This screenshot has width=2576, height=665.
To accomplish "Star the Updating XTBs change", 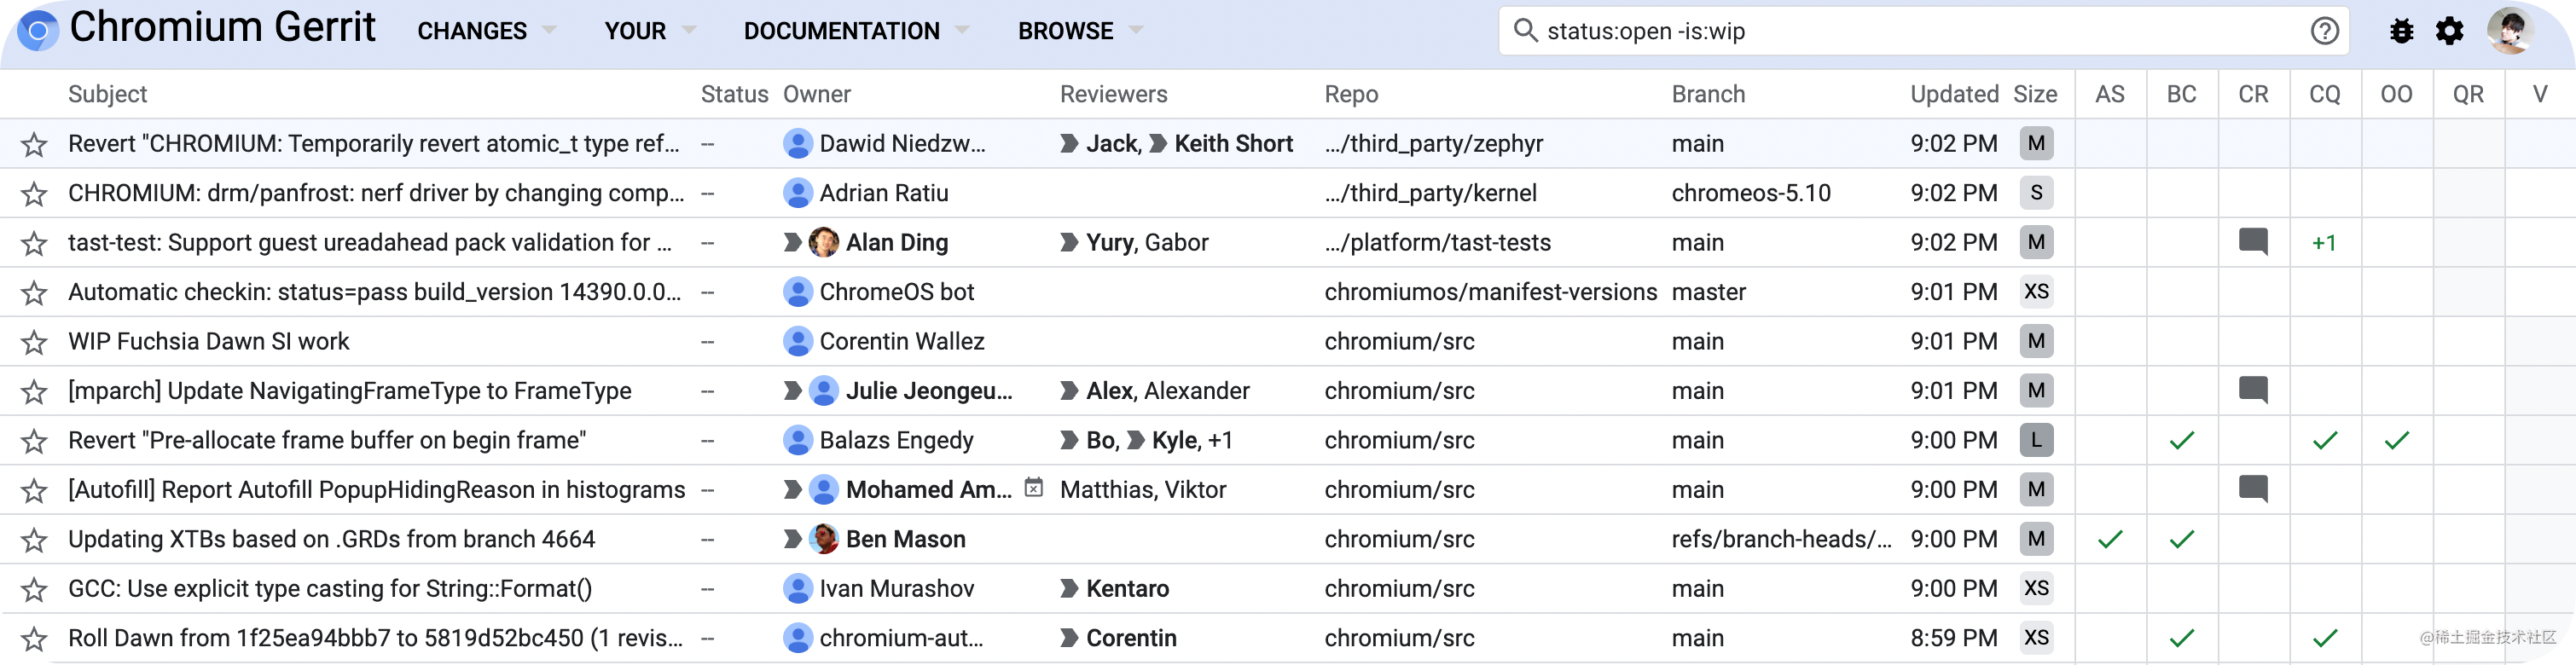I will (x=34, y=540).
